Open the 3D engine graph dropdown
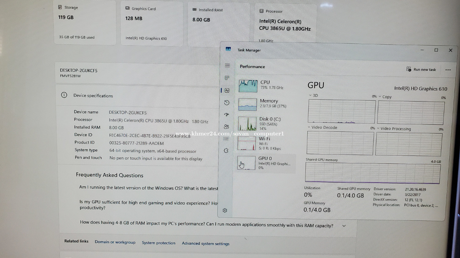The width and height of the screenshot is (460, 258). click(x=313, y=95)
